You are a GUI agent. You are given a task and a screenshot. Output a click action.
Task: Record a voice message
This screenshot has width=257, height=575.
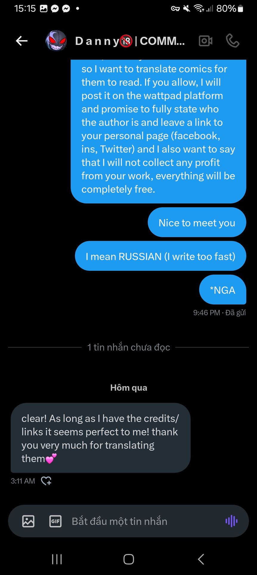coord(231,521)
